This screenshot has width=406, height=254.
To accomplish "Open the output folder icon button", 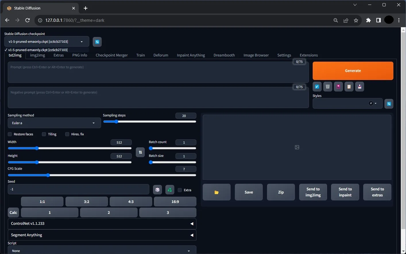I will (216, 192).
